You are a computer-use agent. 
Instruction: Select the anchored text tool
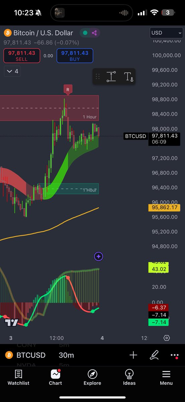pos(129,76)
